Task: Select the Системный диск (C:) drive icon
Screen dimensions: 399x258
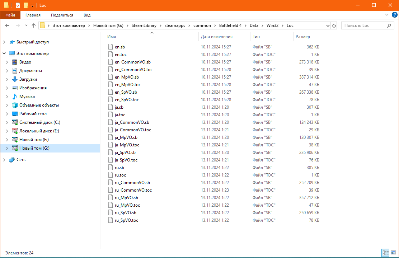Action: (x=15, y=122)
